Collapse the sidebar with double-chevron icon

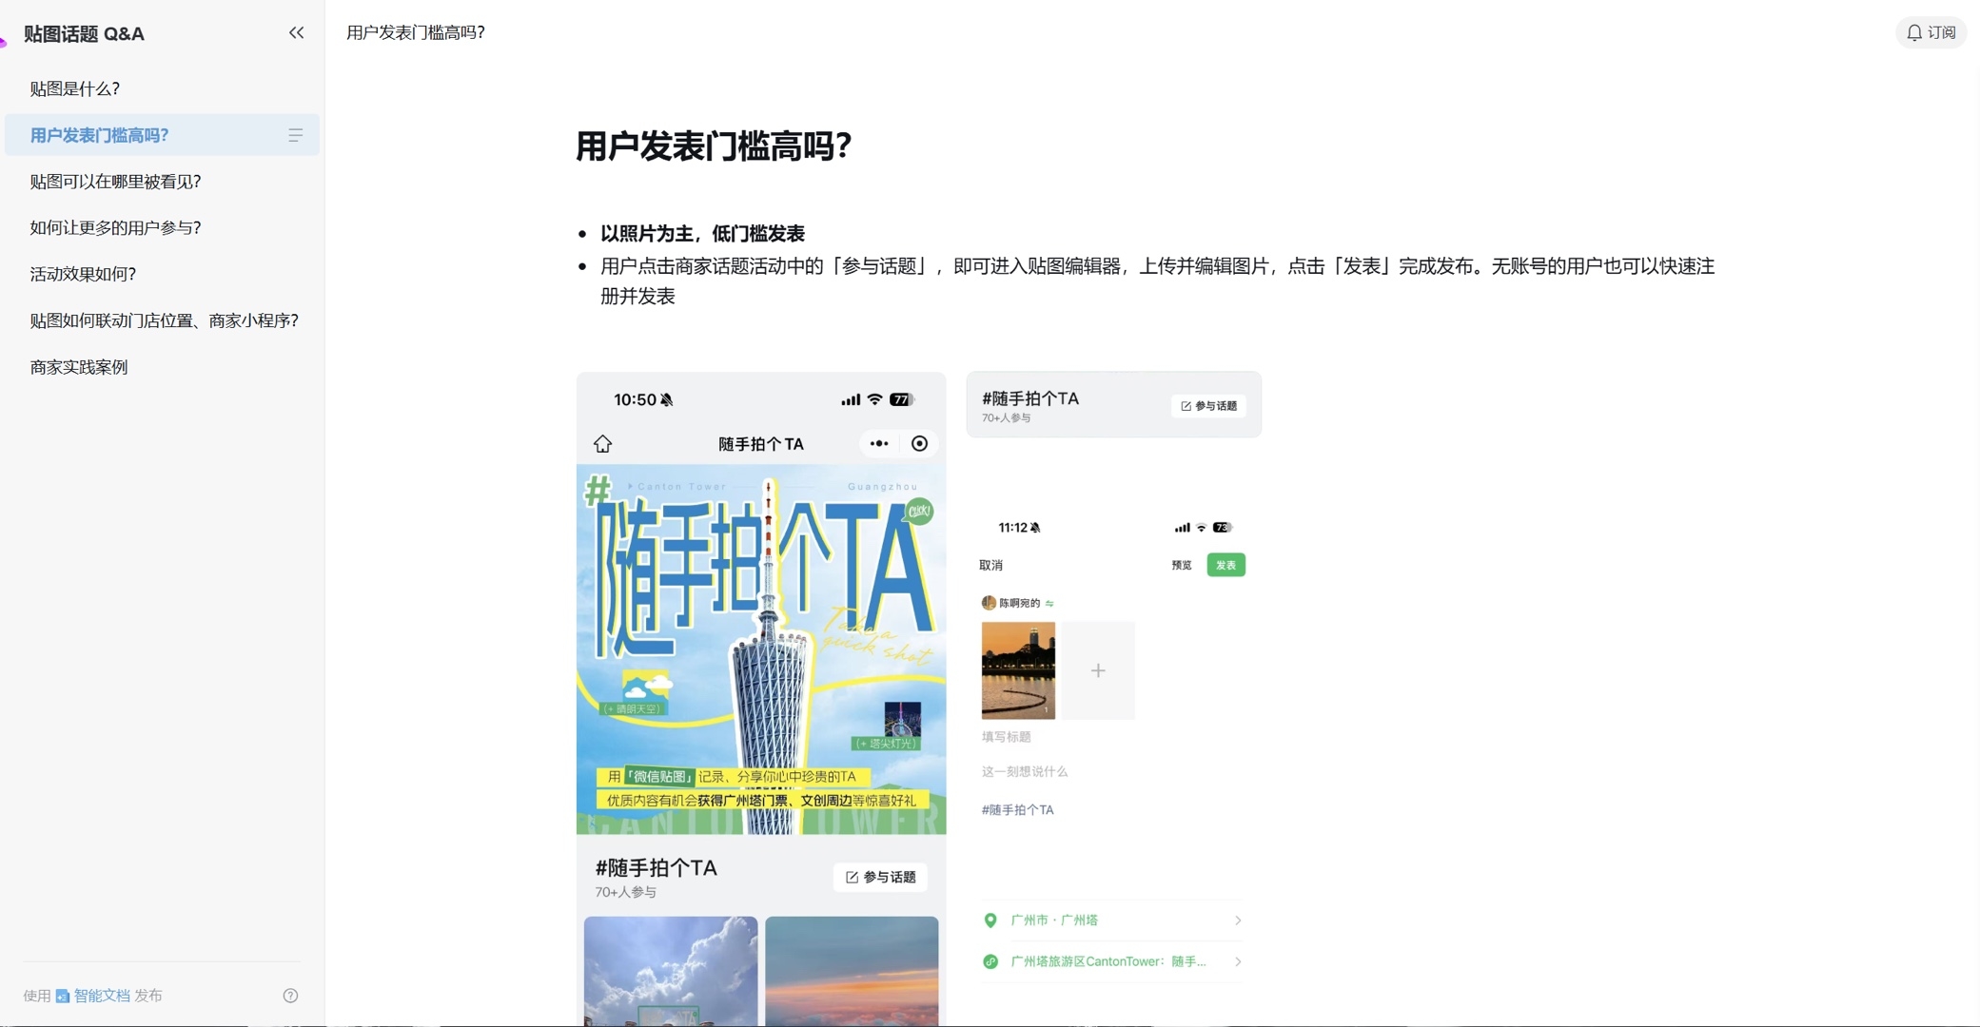pos(296,33)
